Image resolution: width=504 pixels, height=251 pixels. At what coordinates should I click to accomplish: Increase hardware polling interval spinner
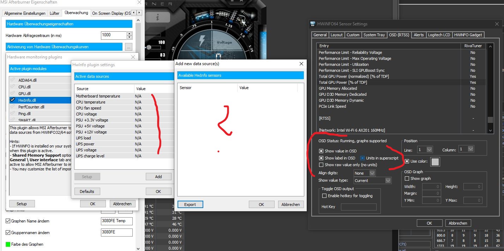(129, 34)
